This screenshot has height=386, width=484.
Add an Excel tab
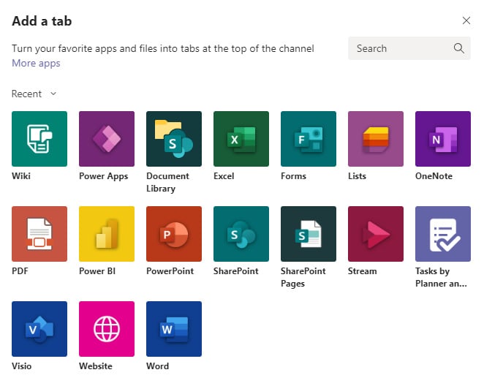(241, 139)
